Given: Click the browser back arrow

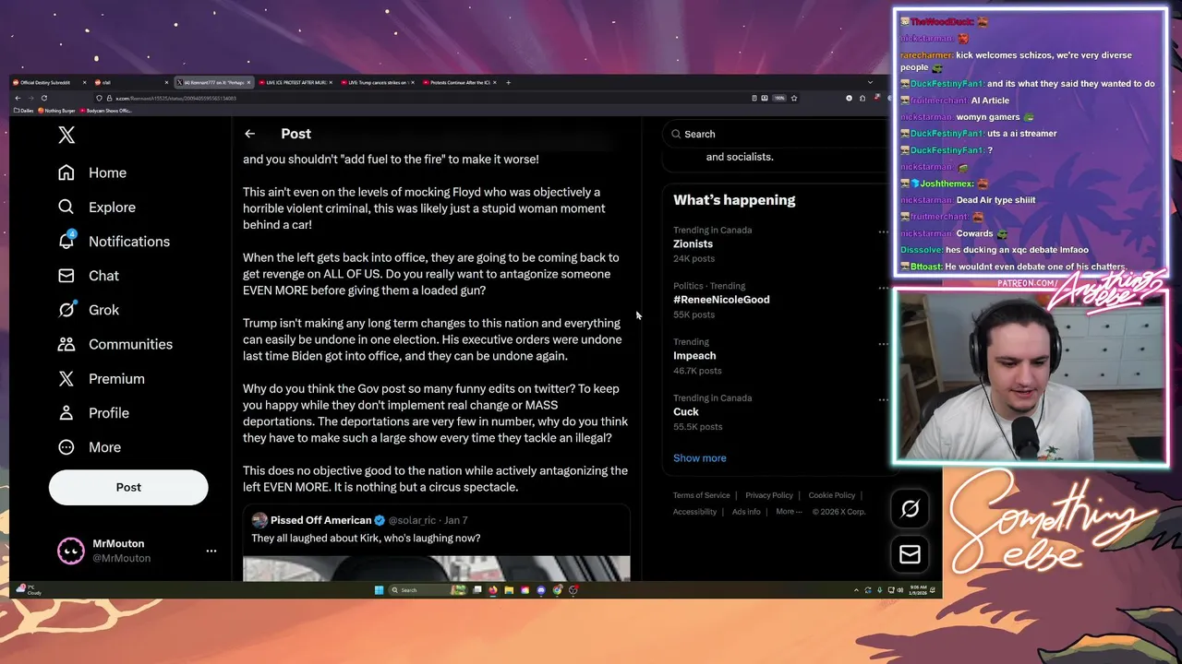Looking at the screenshot, I should 18,98.
